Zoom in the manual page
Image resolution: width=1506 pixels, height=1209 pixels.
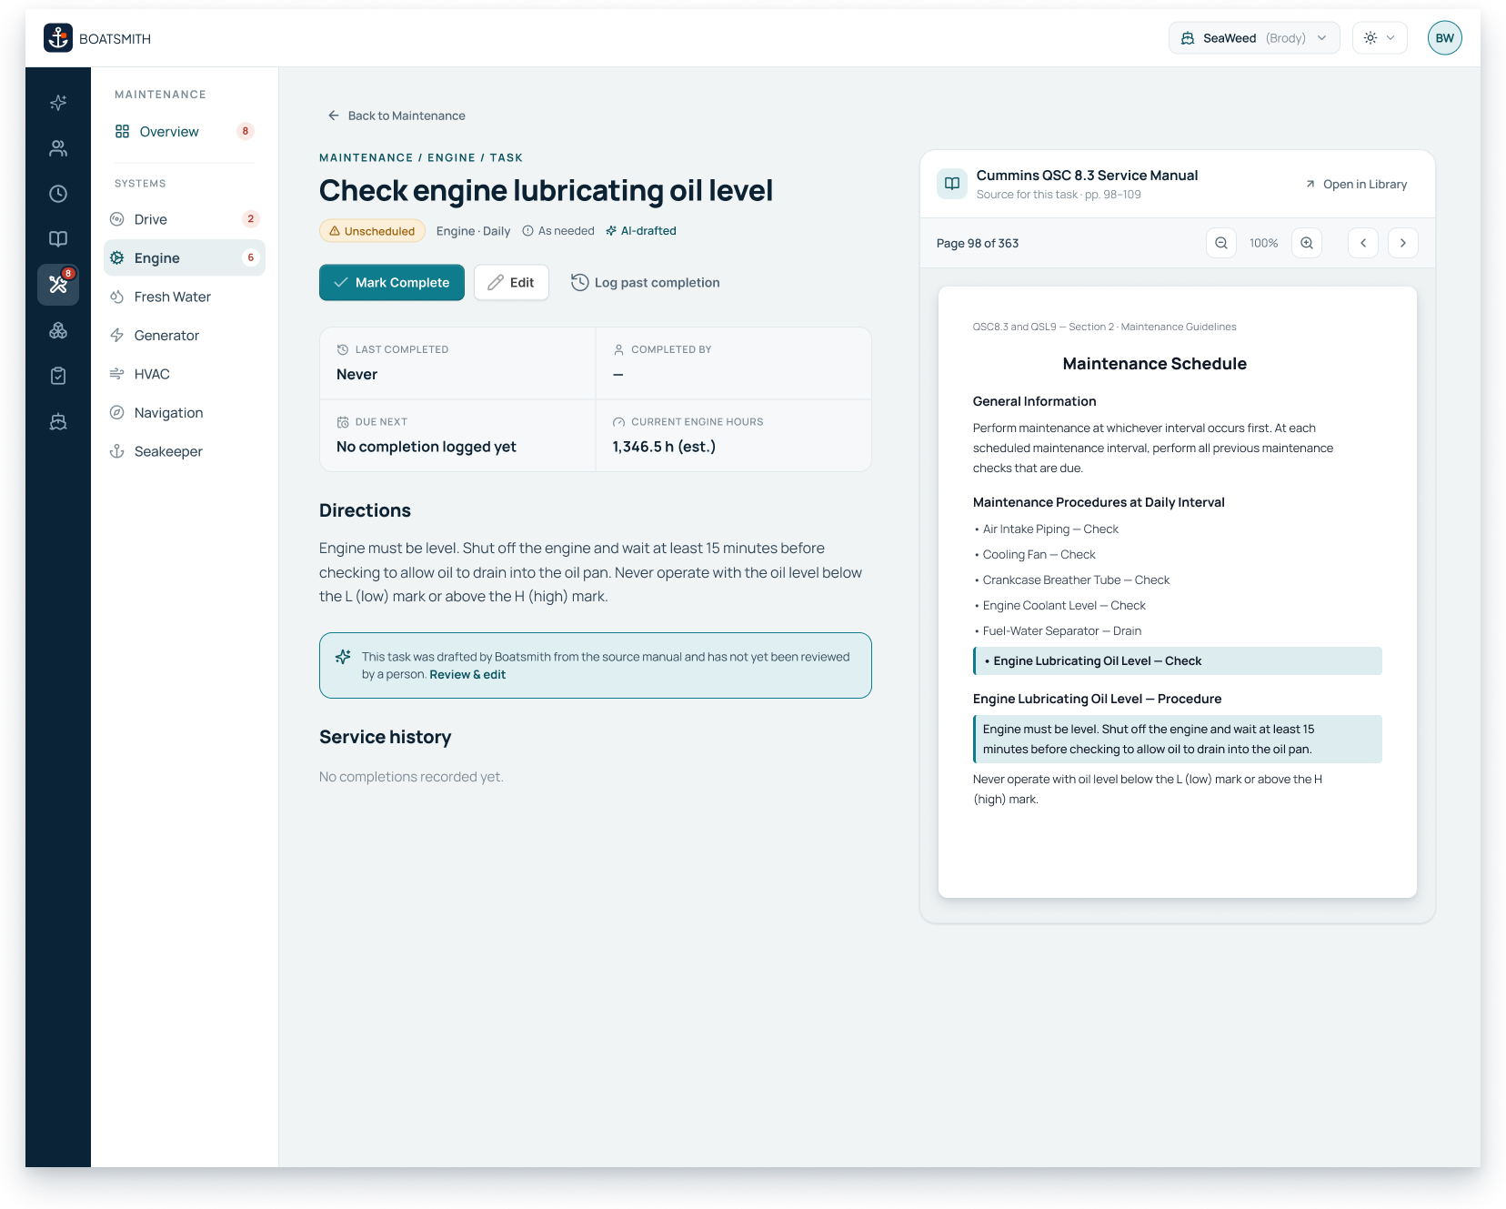point(1307,243)
